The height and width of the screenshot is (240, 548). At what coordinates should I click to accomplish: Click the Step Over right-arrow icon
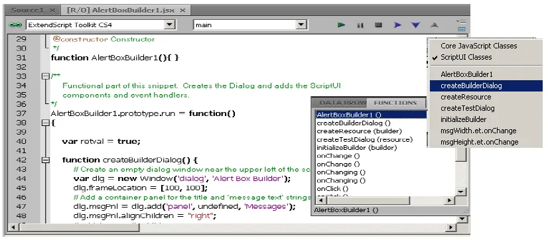click(x=397, y=25)
